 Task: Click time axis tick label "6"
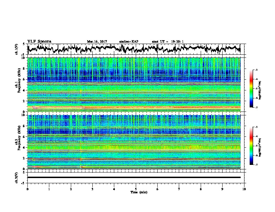click(157, 189)
